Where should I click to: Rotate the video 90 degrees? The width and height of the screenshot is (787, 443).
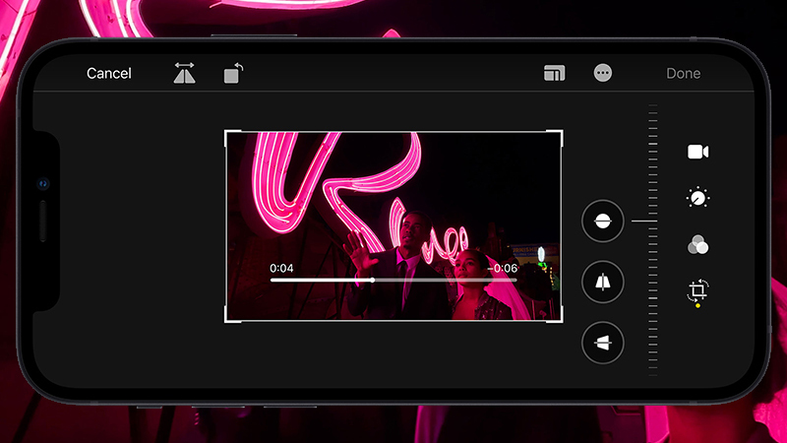coord(233,73)
